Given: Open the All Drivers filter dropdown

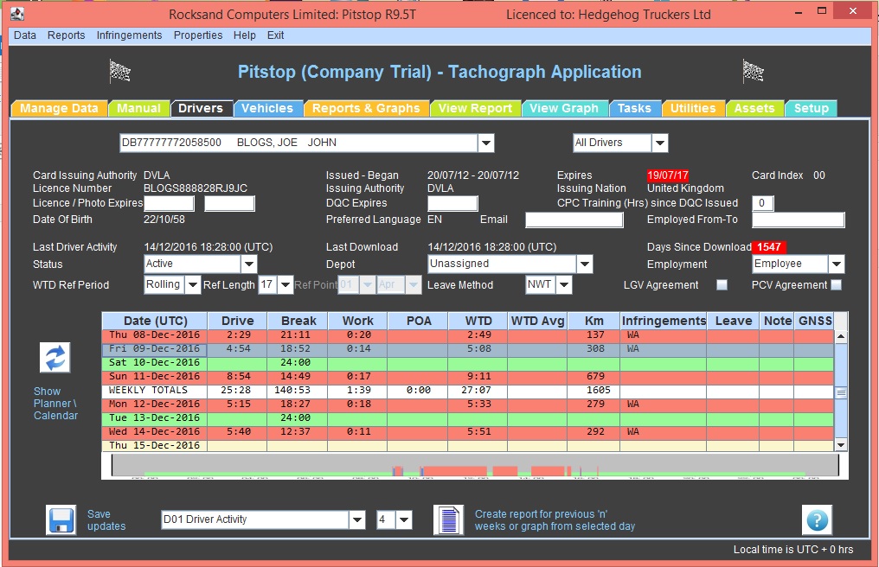Looking at the screenshot, I should (x=660, y=143).
